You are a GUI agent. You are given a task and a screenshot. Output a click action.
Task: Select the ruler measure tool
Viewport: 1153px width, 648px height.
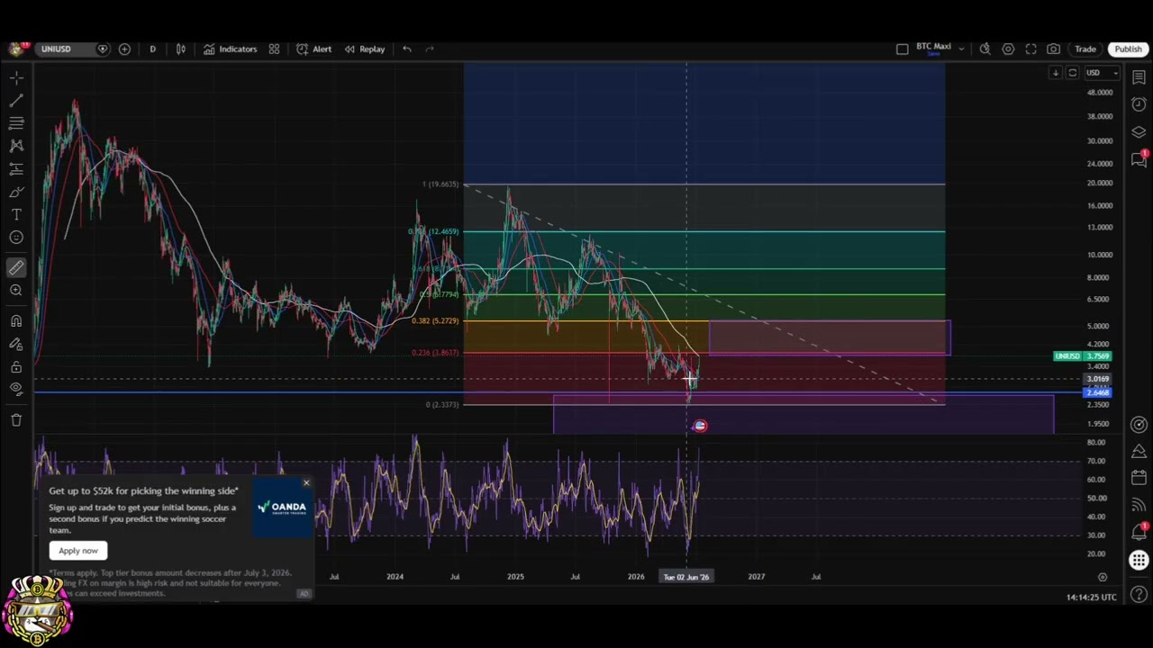(x=16, y=267)
